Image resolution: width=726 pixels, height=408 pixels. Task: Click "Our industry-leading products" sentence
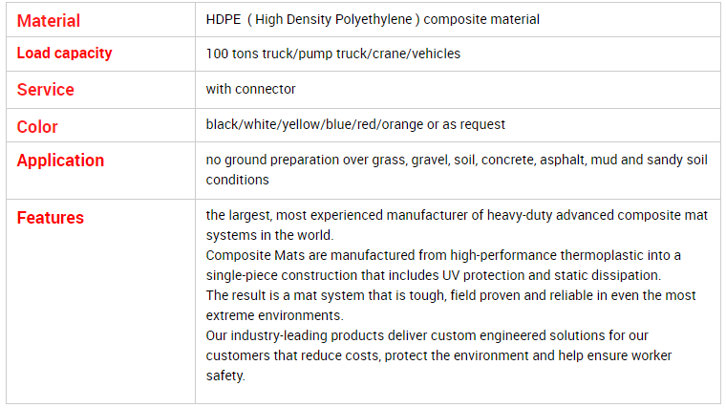(x=427, y=335)
